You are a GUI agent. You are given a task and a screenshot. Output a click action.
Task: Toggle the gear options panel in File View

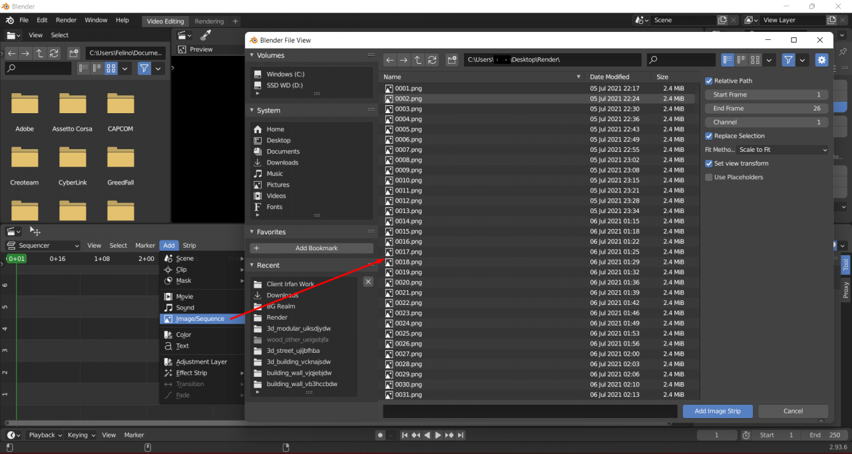click(x=822, y=60)
